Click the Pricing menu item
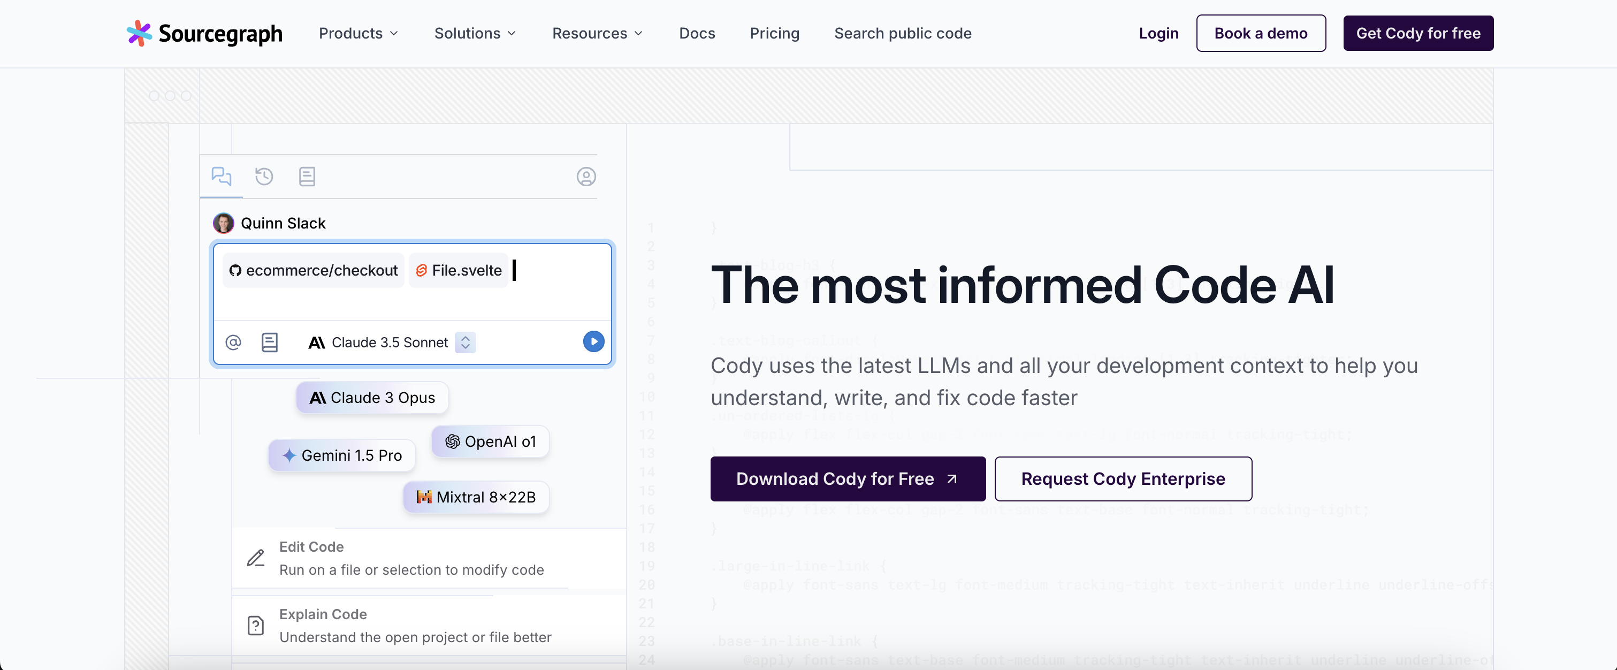This screenshot has width=1617, height=670. click(x=774, y=33)
